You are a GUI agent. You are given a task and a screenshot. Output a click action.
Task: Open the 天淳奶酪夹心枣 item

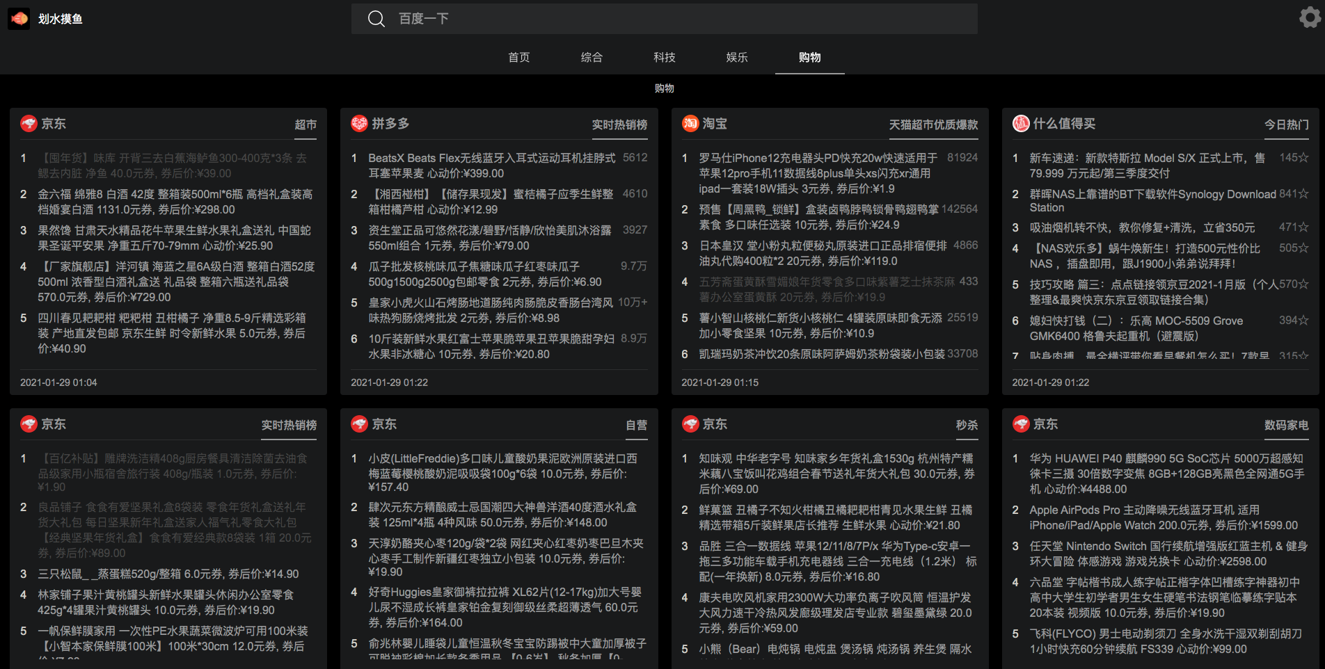click(x=506, y=557)
